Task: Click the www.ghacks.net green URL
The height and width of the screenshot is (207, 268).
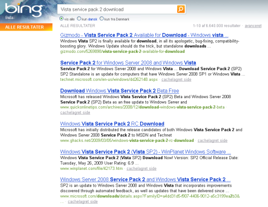Action: [x=127, y=140]
